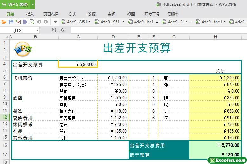Switch to the 插入 ribbon tab
The height and width of the screenshot is (164, 247).
(30, 14)
